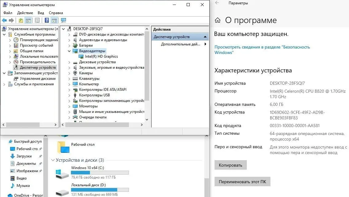Open the Действие menu
Screen dimensions: 349x197
25,13
